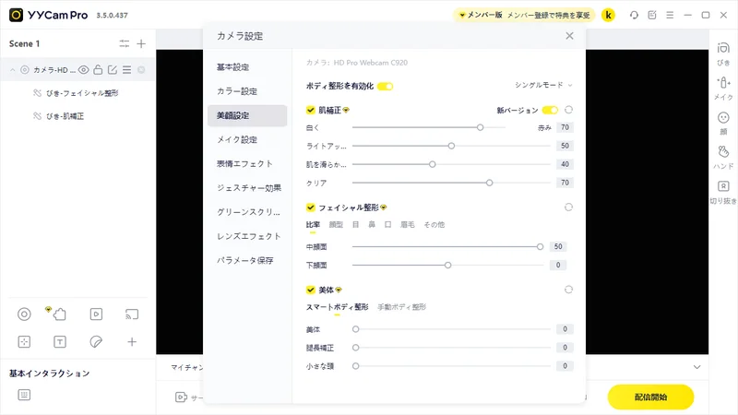Screen dimensions: 738x415
Task: Disable the ボディ整形を有効化 toggle
Action: 385,86
